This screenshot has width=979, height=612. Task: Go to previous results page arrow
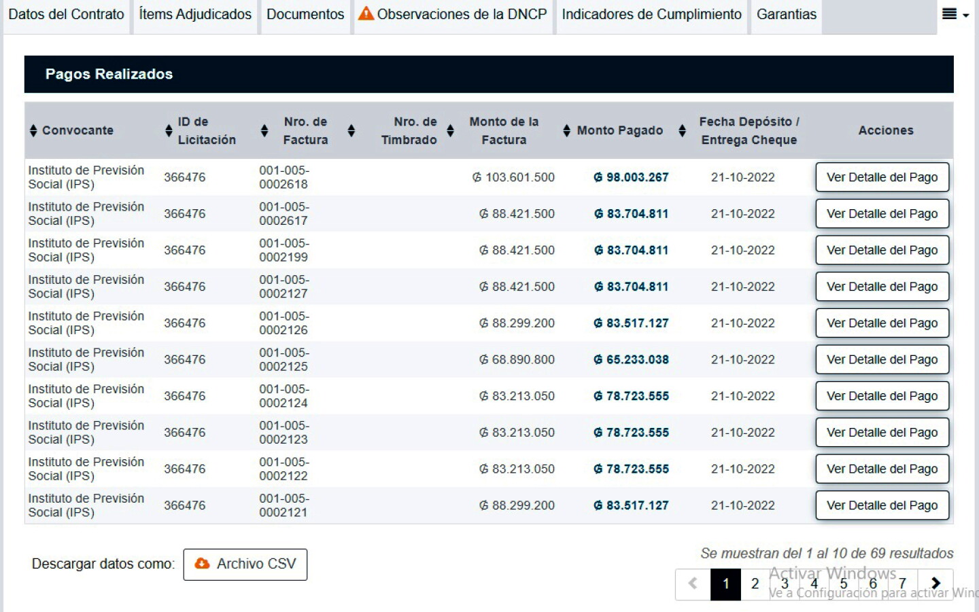(x=693, y=583)
